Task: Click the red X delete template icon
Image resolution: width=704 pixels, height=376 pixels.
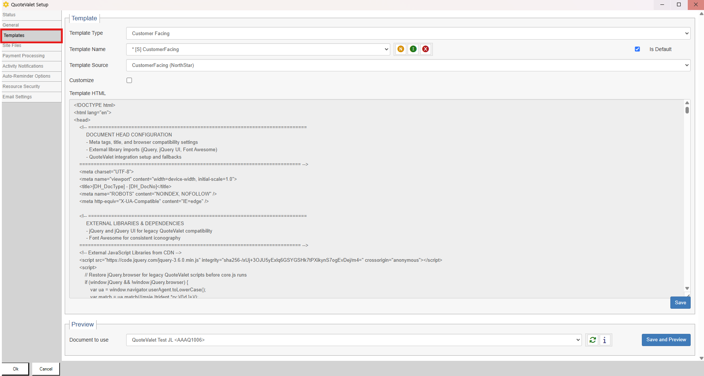Action: 426,49
